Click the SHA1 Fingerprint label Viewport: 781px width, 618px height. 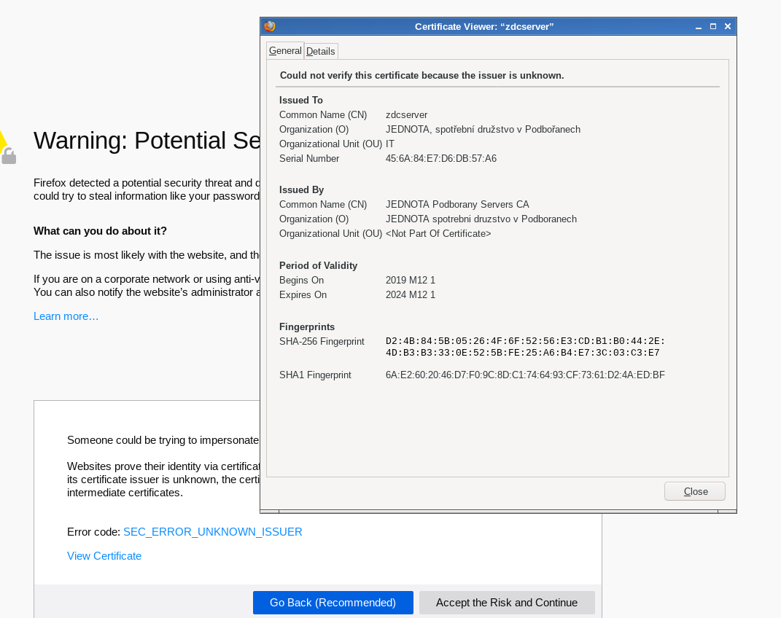coord(315,375)
